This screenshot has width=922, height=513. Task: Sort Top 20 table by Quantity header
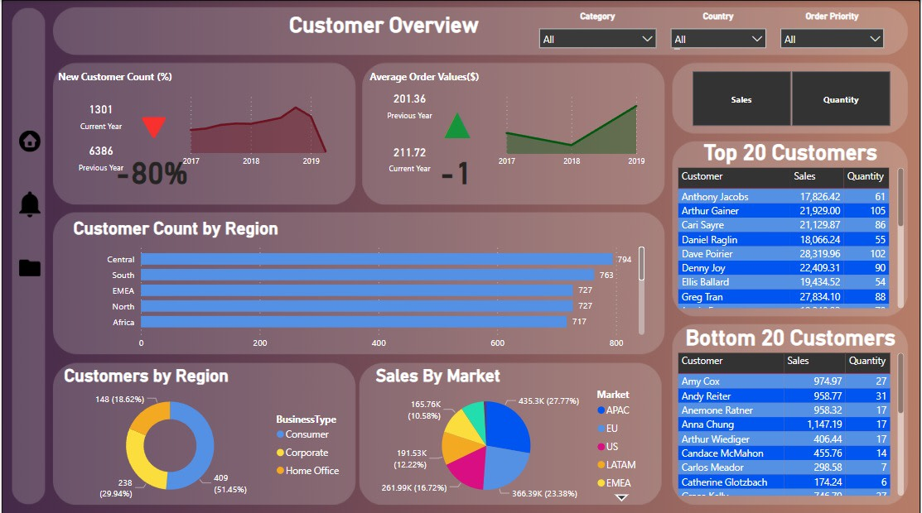pos(865,176)
